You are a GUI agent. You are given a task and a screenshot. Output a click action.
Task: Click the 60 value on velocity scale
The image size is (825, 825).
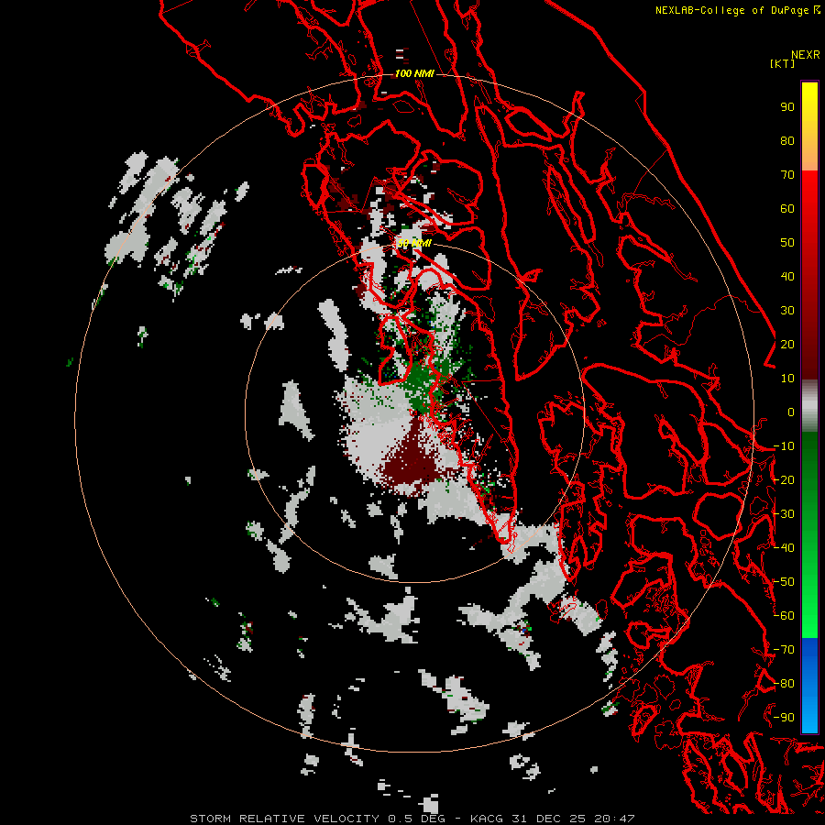[x=787, y=209]
